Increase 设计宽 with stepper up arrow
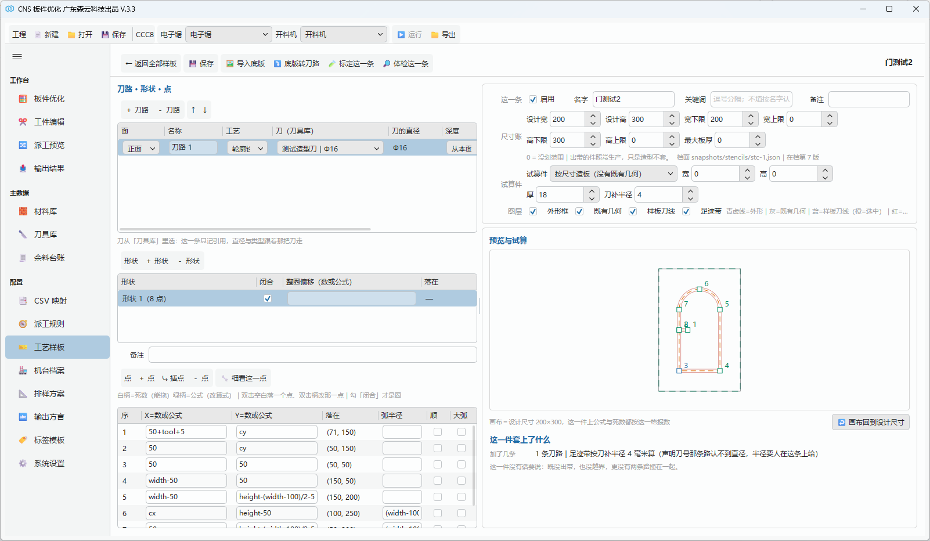 (x=593, y=116)
